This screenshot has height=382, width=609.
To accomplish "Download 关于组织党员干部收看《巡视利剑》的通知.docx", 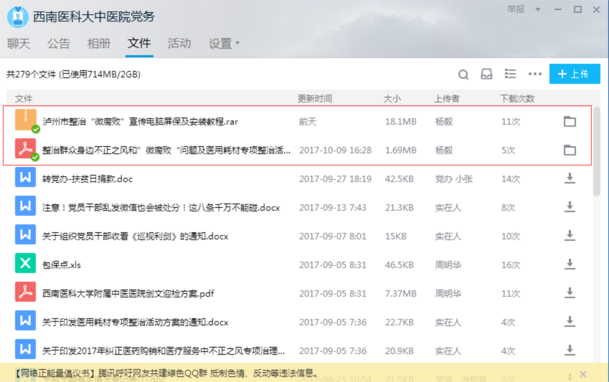I will (570, 236).
